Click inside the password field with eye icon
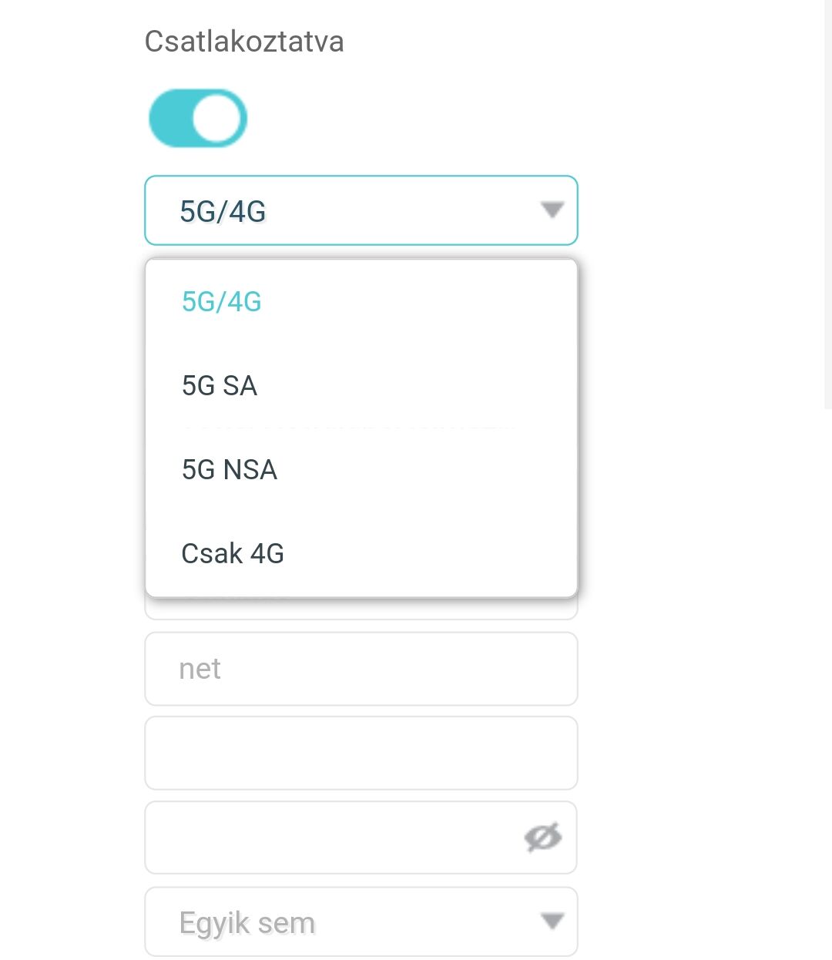Image resolution: width=832 pixels, height=960 pixels. (331, 837)
